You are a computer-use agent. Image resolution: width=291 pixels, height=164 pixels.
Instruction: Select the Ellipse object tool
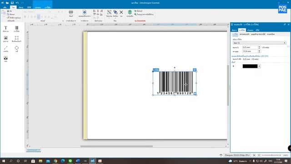16,49
